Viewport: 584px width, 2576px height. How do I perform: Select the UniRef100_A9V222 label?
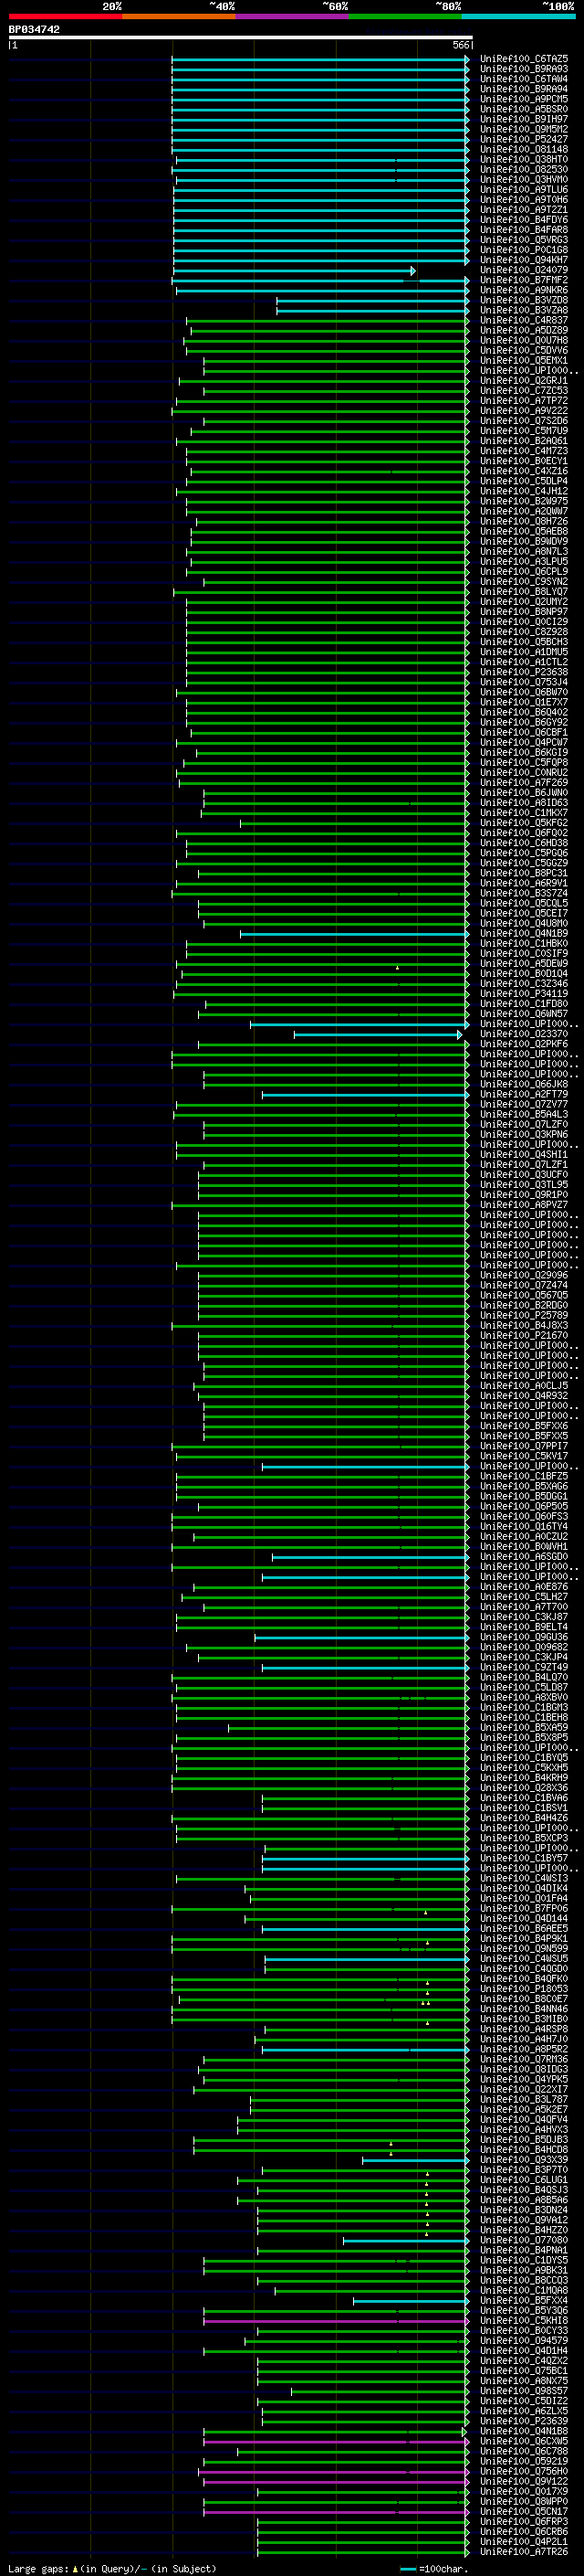(x=523, y=410)
